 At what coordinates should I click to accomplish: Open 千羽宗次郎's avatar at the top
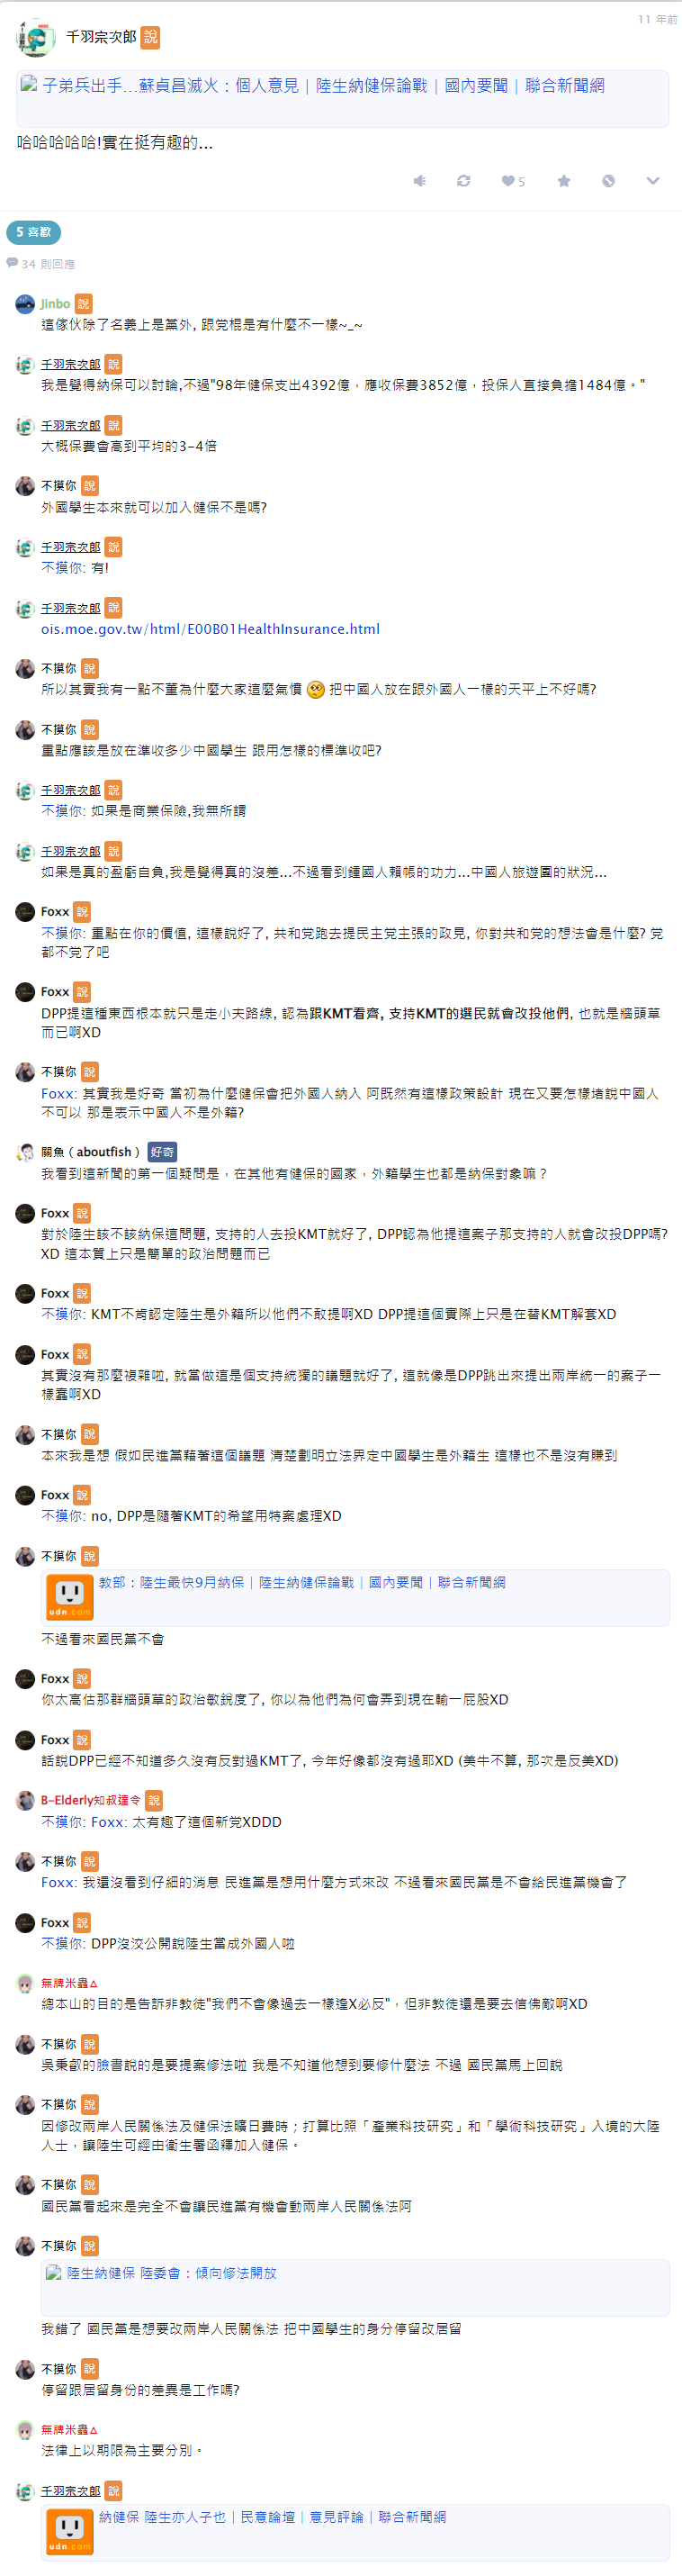tap(35, 38)
